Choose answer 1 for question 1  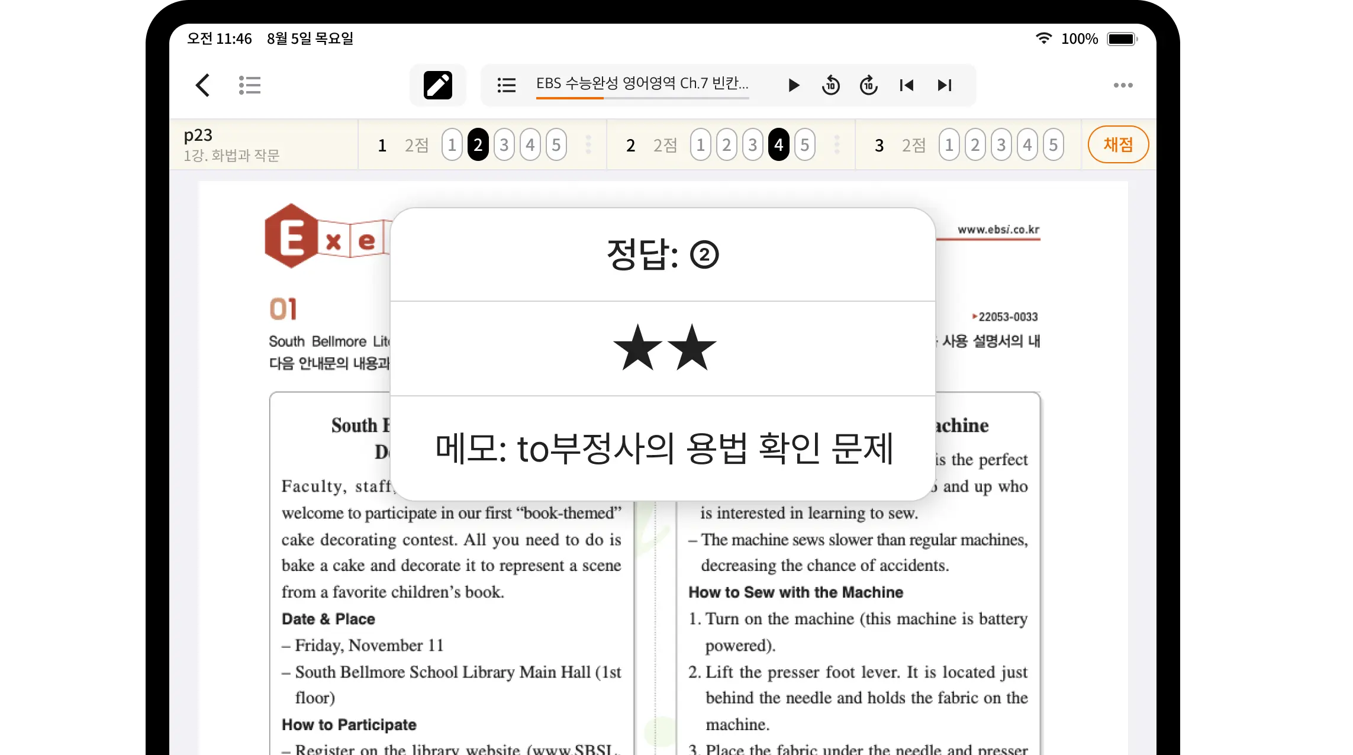tap(452, 145)
